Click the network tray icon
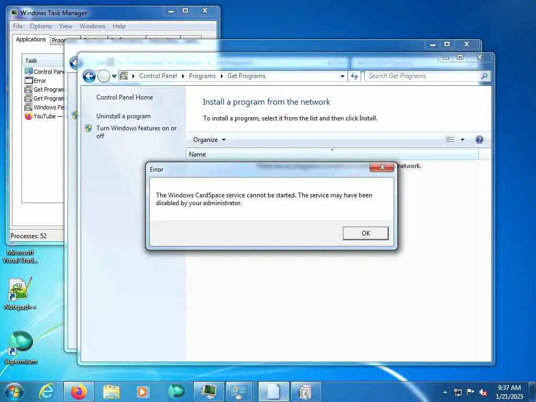Screen dimensions: 536x402 click(x=457, y=392)
